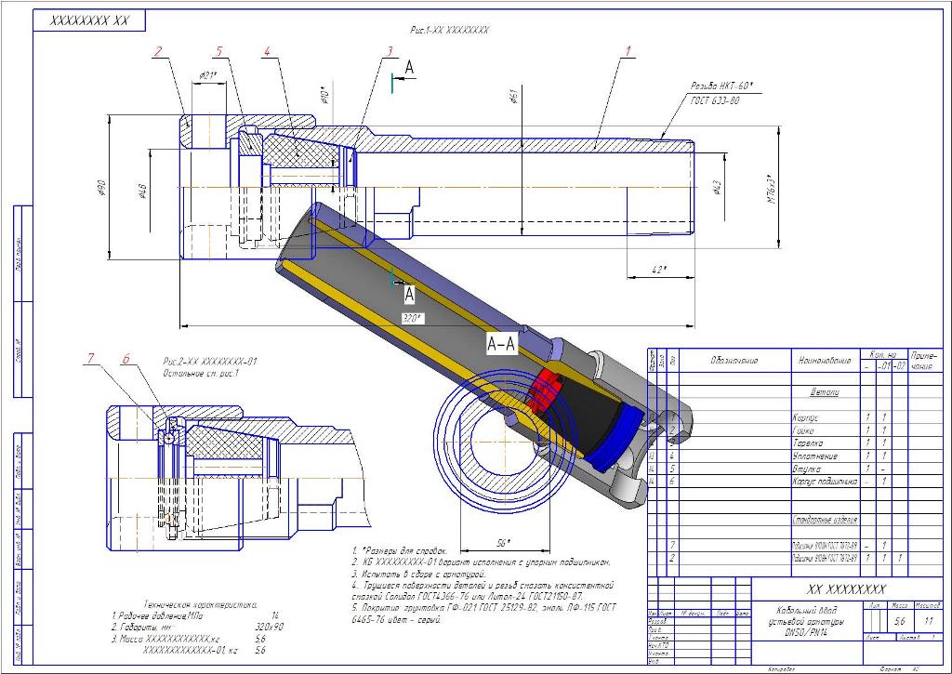
Task: Click note 3 'Испытать в сборе с арматурой'
Action: (x=419, y=574)
